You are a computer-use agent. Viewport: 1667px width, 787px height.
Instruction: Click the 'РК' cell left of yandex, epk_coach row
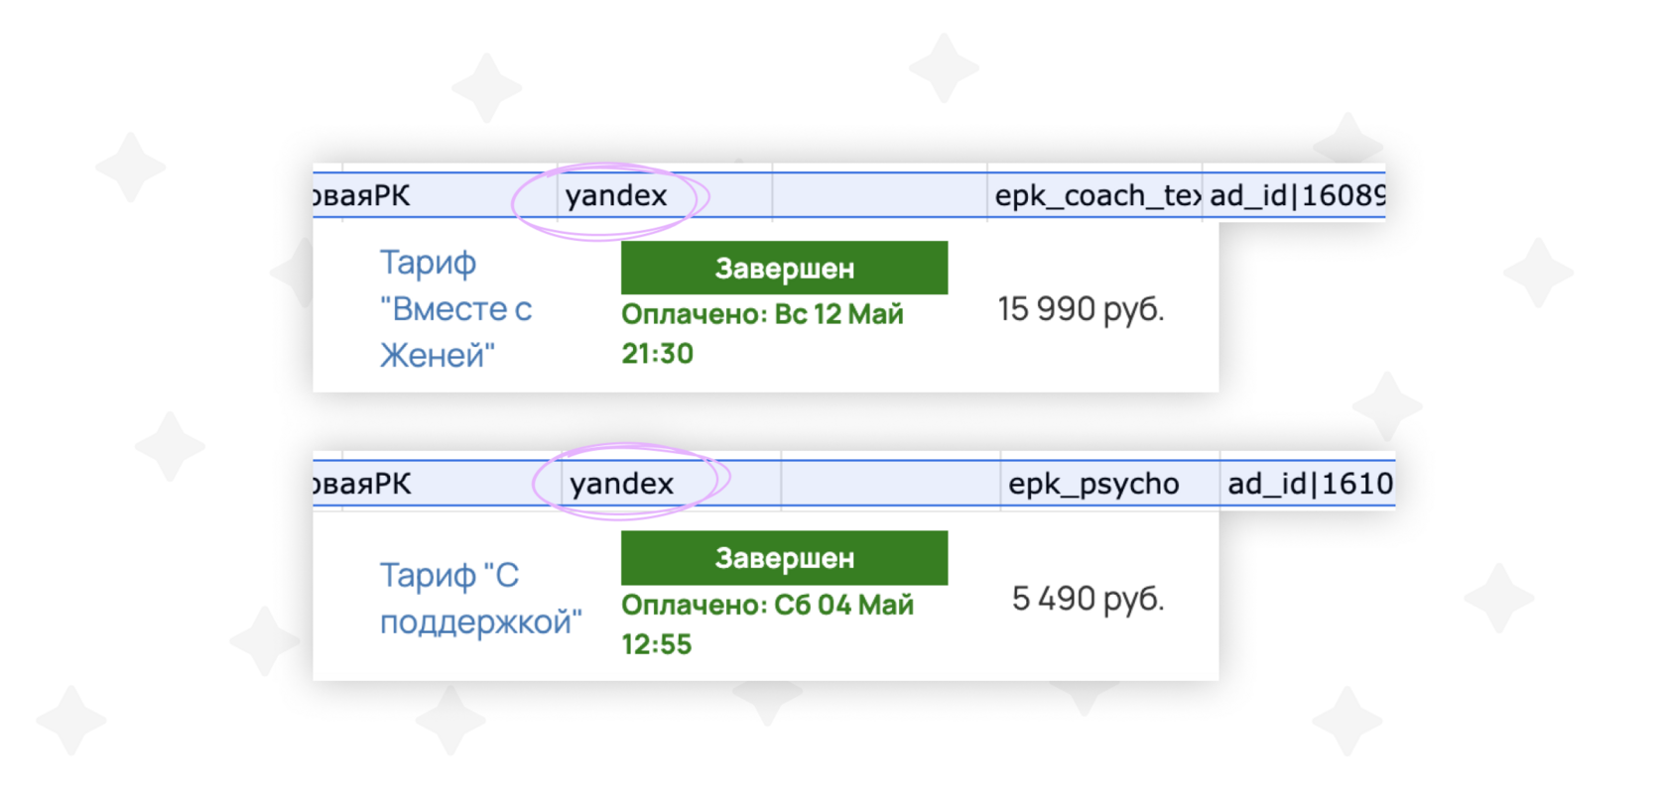point(449,196)
